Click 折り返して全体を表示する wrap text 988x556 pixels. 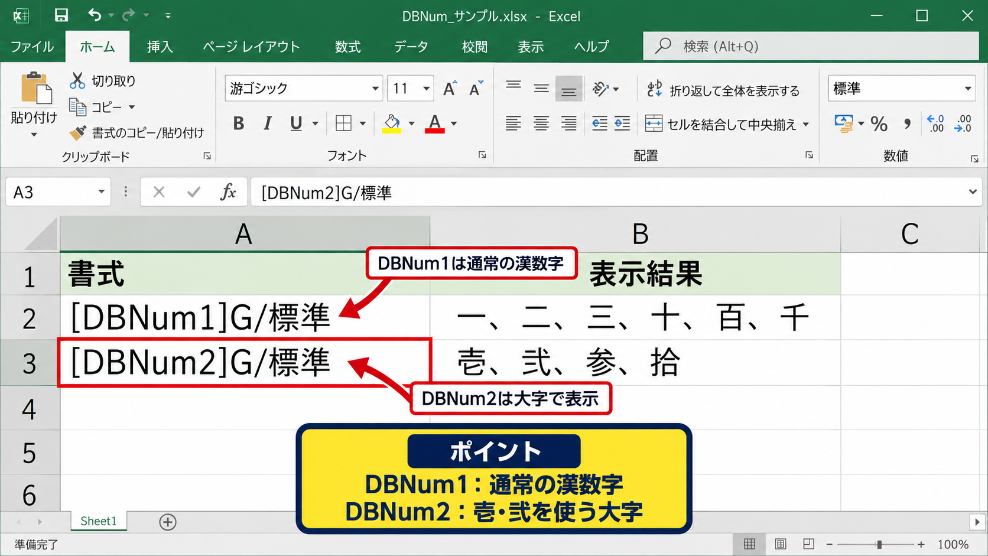723,90
